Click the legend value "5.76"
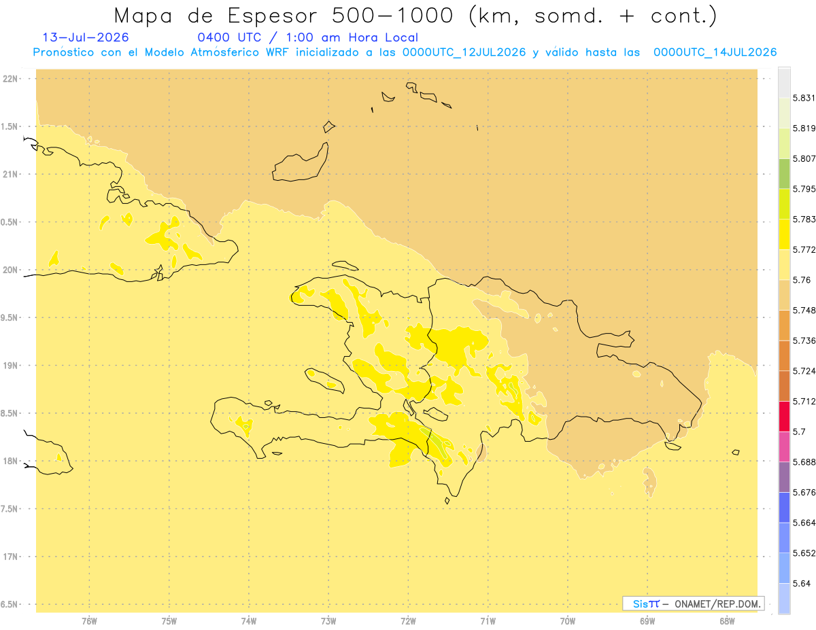Image resolution: width=816 pixels, height=630 pixels. point(802,280)
